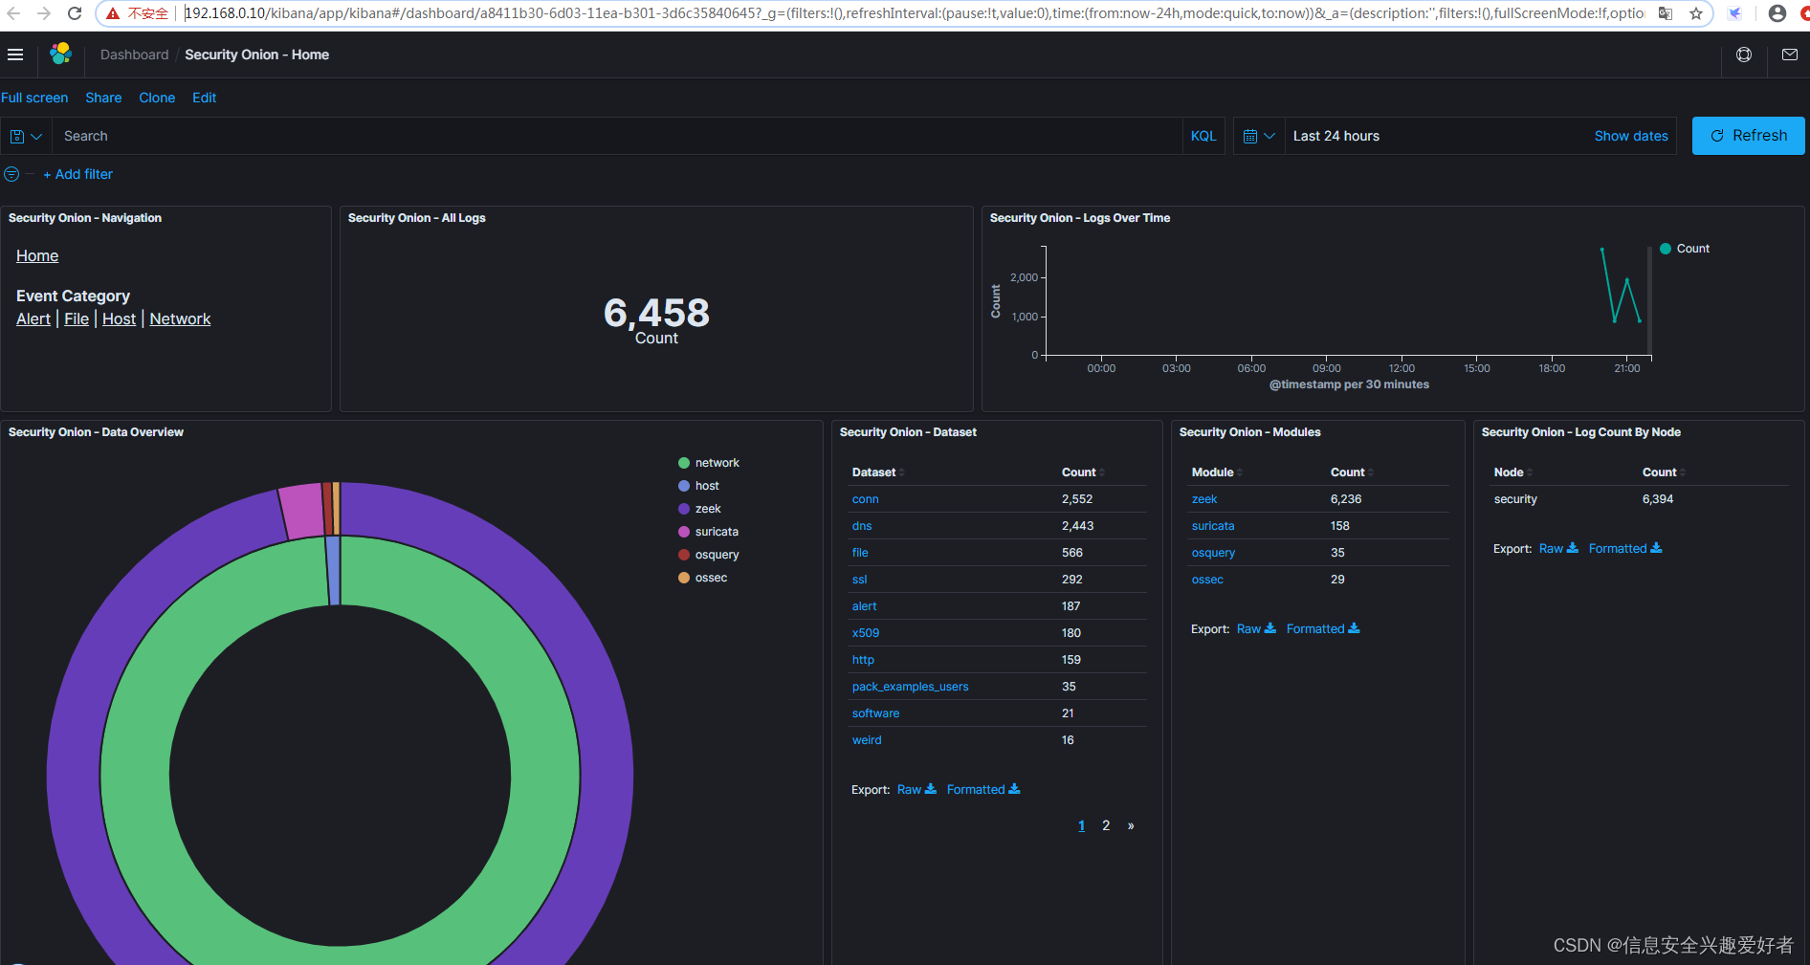Open Host event category link
The image size is (1810, 965).
pyautogui.click(x=119, y=318)
